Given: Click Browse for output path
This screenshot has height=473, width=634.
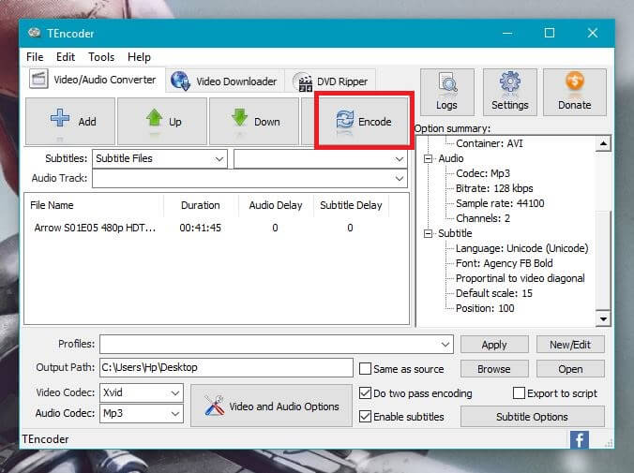Looking at the screenshot, I should click(x=494, y=369).
